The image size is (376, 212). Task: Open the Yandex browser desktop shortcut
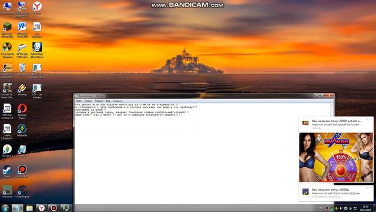37,8
